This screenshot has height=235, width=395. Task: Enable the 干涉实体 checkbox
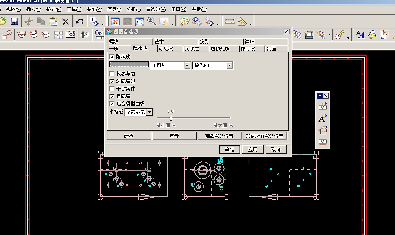pos(112,89)
